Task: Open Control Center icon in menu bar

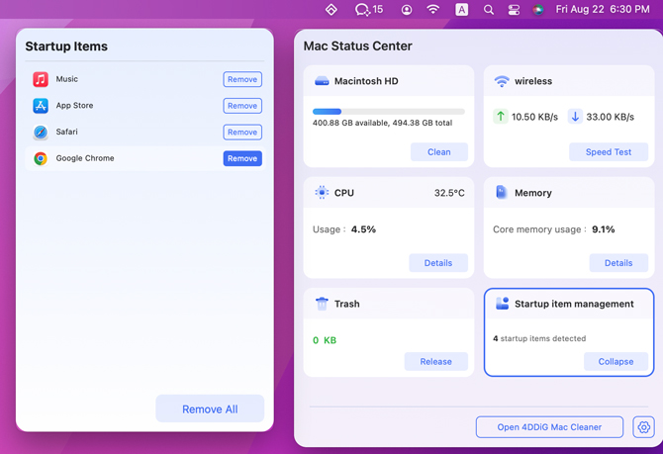Action: click(x=514, y=10)
